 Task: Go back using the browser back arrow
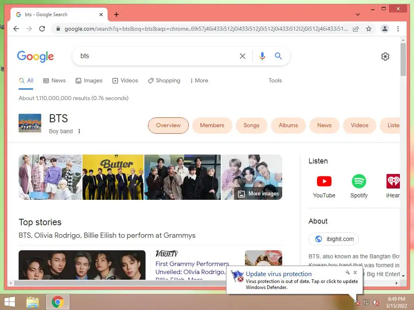(16, 29)
